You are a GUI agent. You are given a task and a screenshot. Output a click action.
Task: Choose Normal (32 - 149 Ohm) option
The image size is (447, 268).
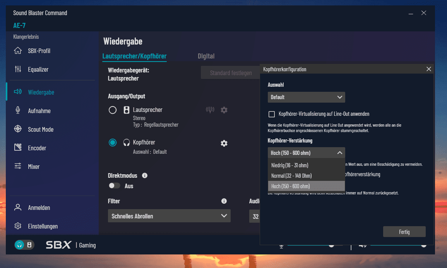pos(307,176)
